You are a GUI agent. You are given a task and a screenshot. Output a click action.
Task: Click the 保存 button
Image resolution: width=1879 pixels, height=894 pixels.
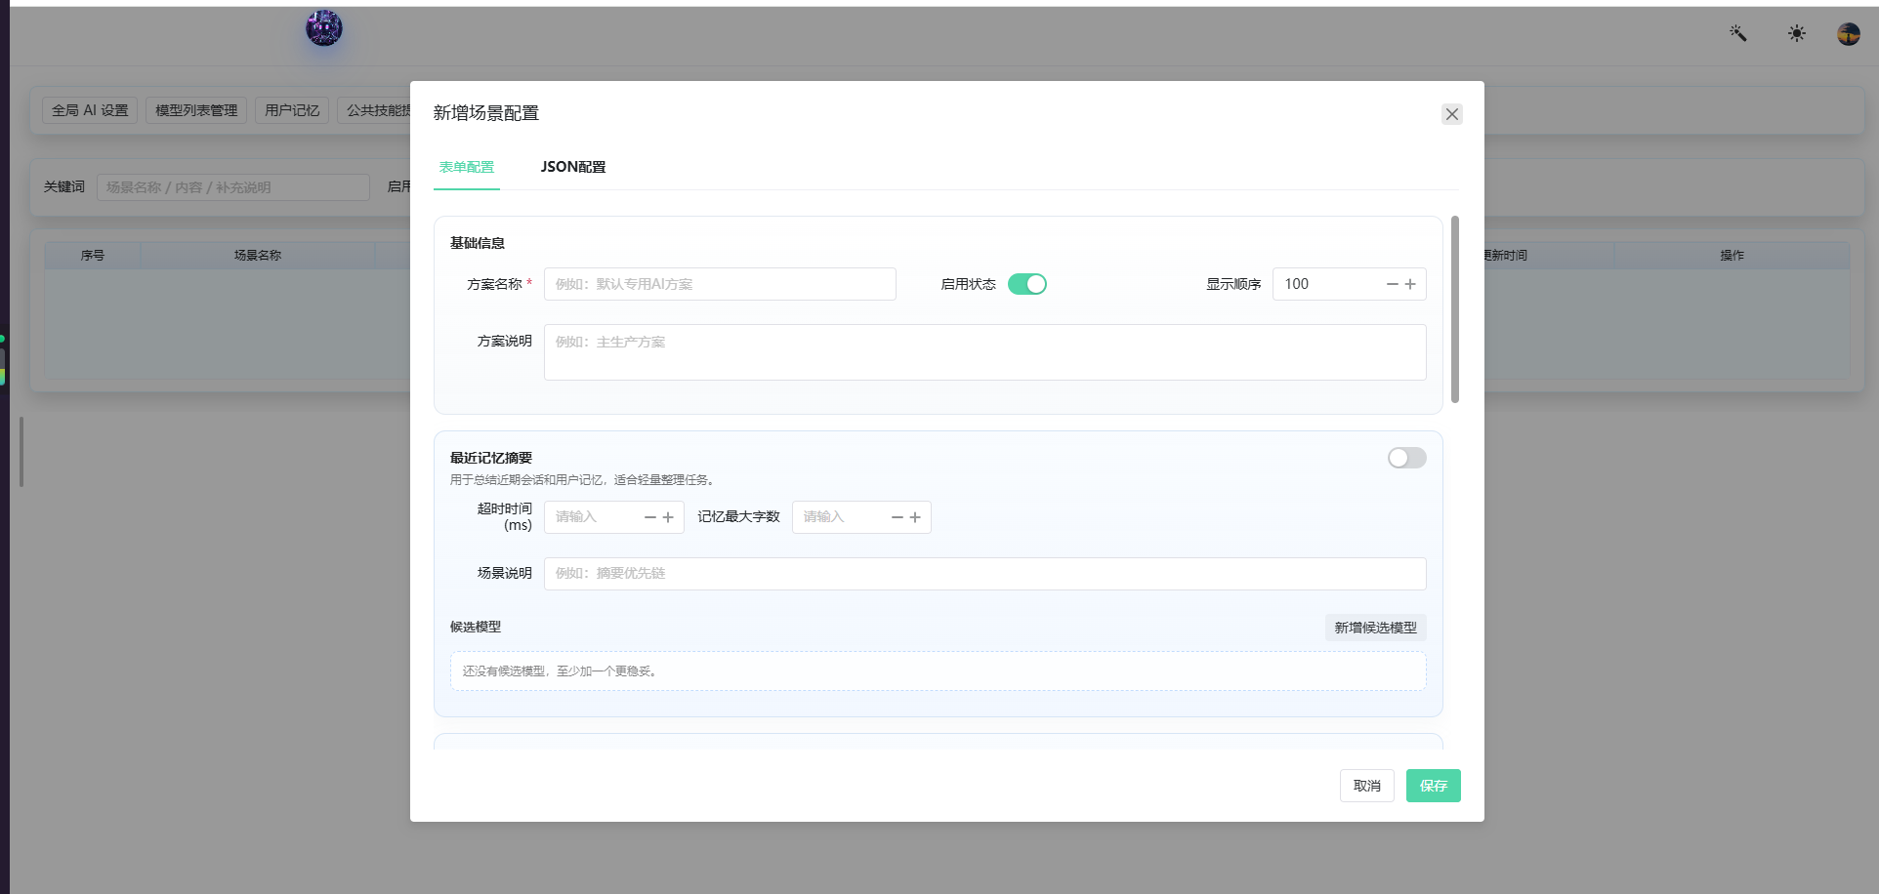click(x=1434, y=786)
